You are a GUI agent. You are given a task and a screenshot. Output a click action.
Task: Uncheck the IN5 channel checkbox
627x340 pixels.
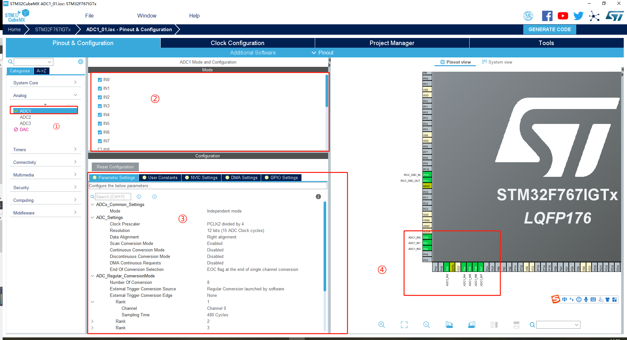pyautogui.click(x=100, y=124)
